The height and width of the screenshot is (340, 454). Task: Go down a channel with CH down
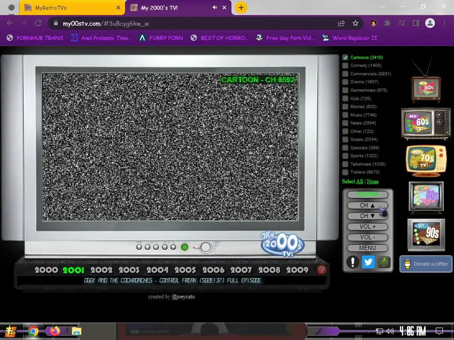(x=368, y=216)
